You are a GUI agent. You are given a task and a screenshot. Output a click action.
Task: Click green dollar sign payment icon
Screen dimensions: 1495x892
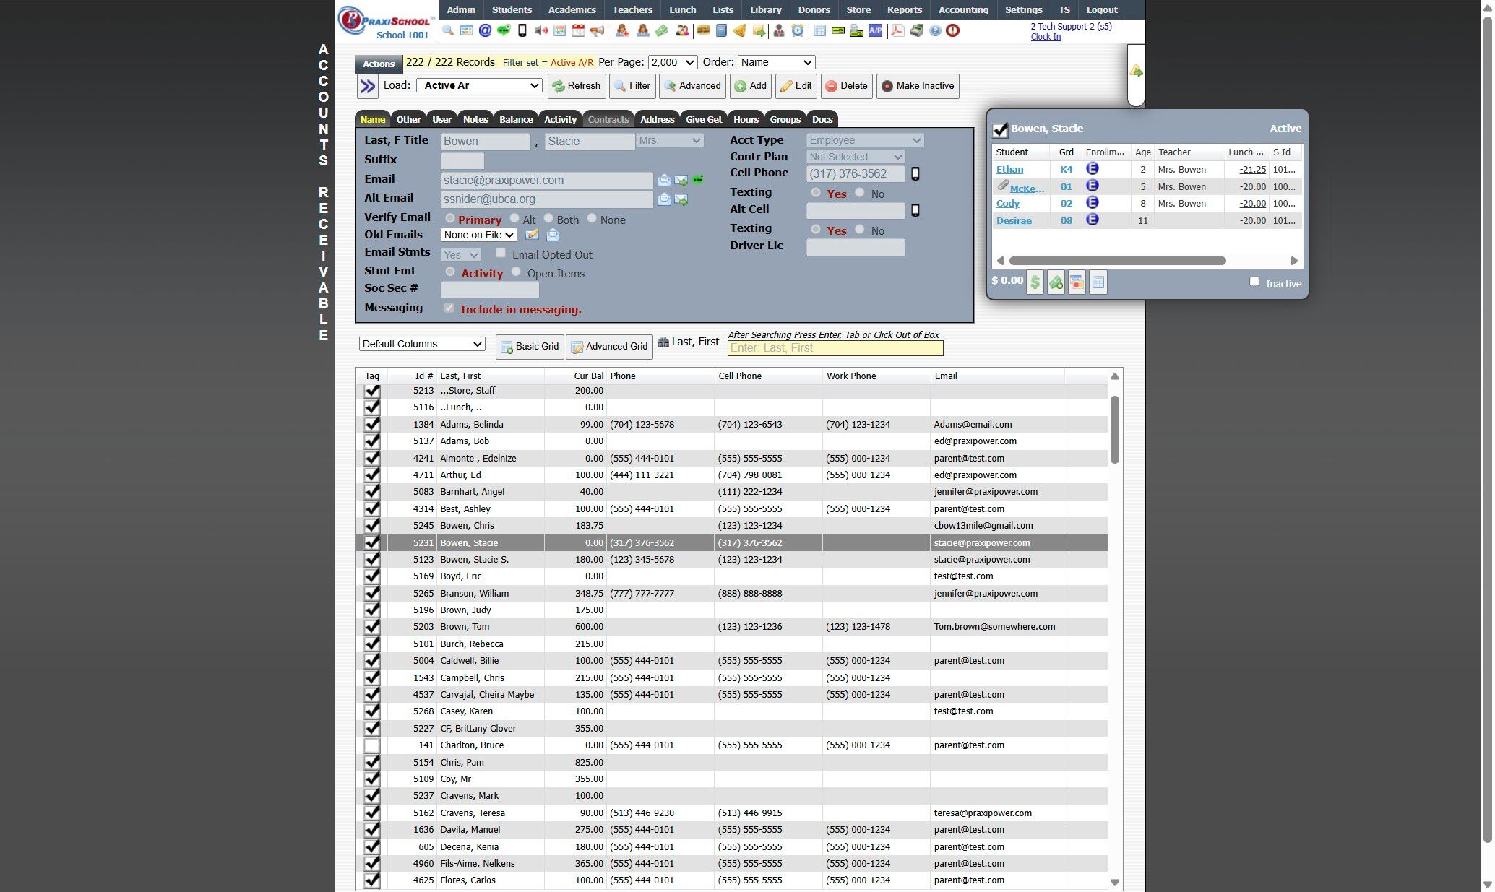tap(1035, 282)
